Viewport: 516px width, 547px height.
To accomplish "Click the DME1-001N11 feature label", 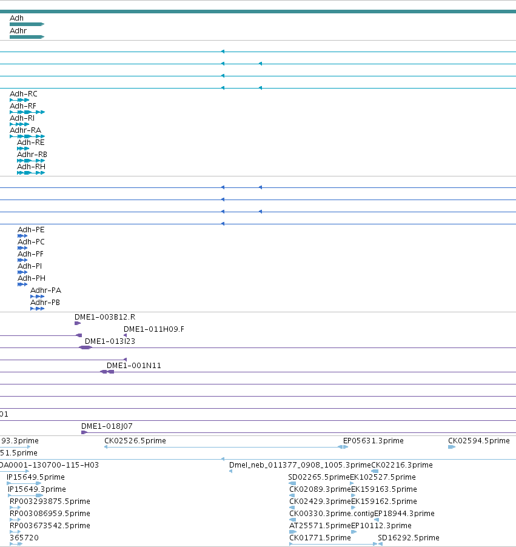I will pyautogui.click(x=133, y=366).
